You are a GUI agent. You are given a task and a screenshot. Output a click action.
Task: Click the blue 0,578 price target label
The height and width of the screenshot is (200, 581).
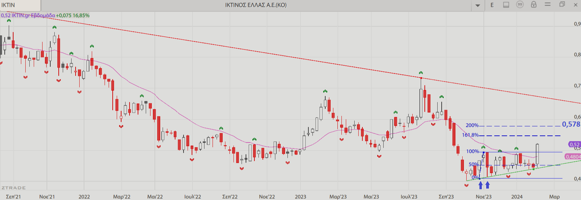pos(571,124)
